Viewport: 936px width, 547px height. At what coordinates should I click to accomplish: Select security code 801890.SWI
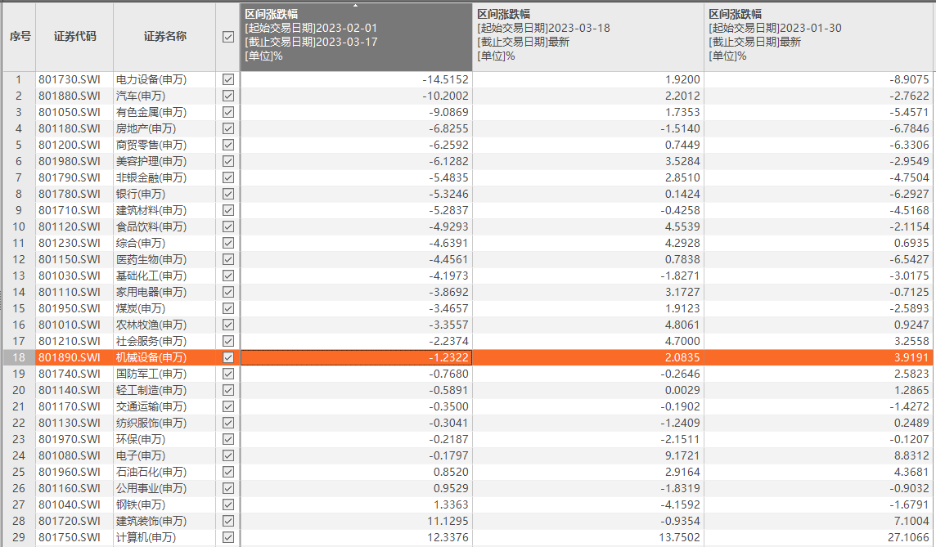point(70,357)
